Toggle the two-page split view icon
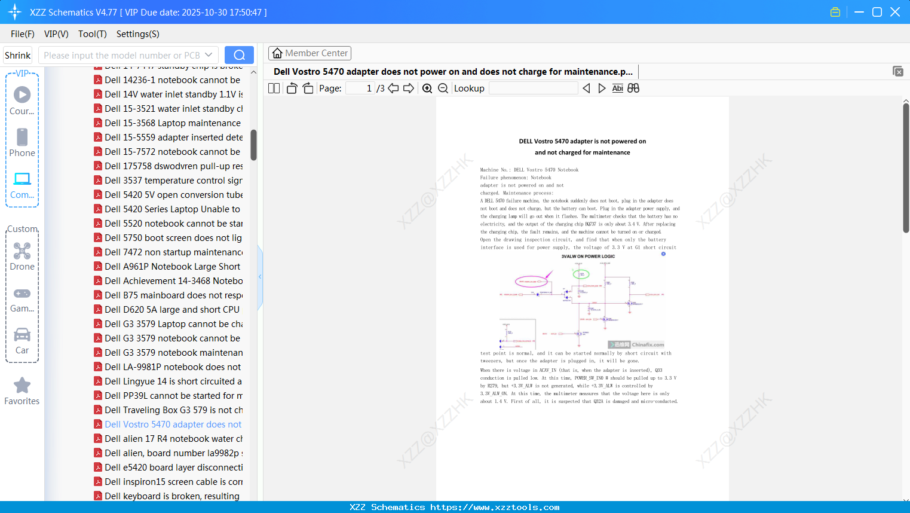The width and height of the screenshot is (910, 513). point(274,88)
